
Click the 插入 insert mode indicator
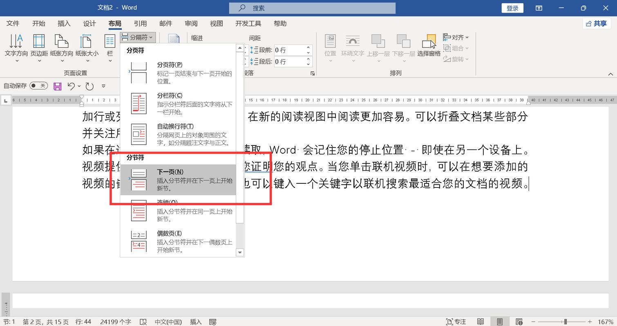(x=196, y=322)
